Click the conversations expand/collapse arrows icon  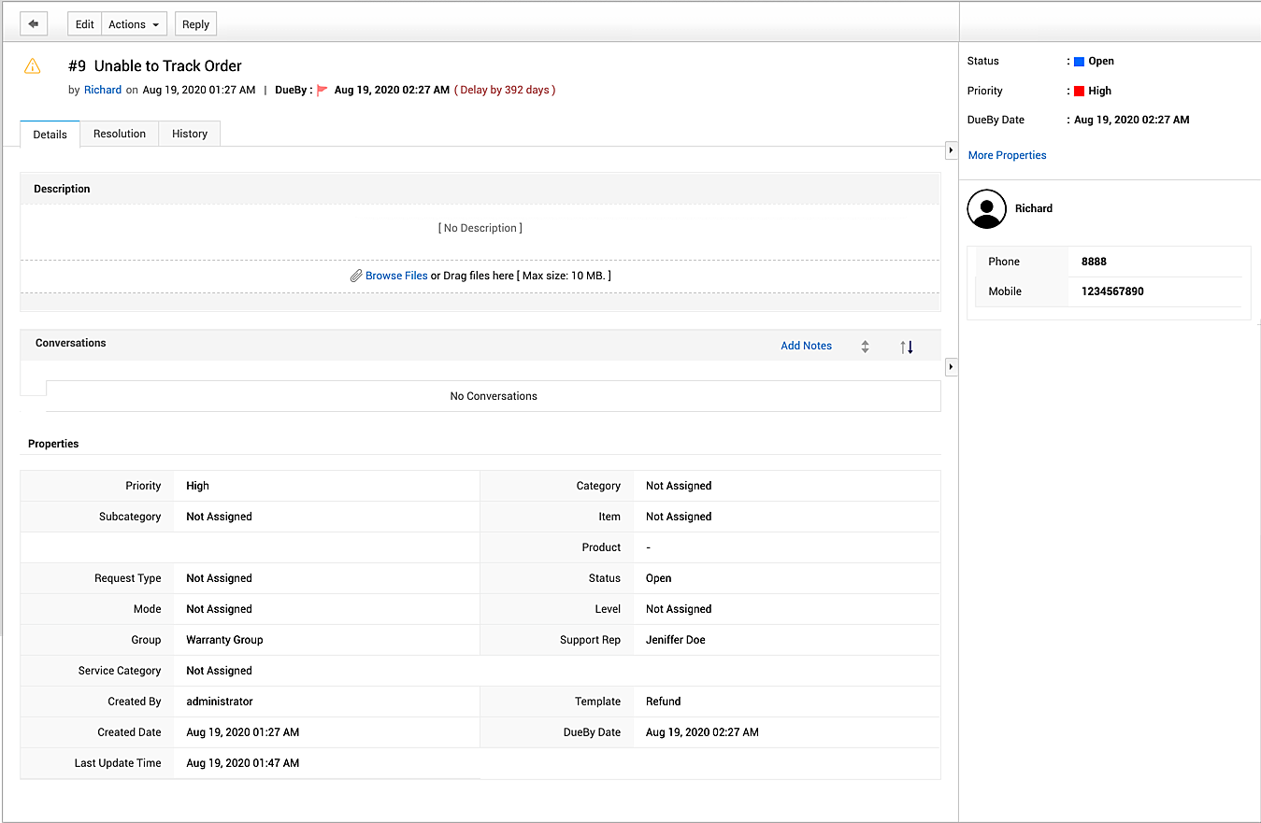865,347
